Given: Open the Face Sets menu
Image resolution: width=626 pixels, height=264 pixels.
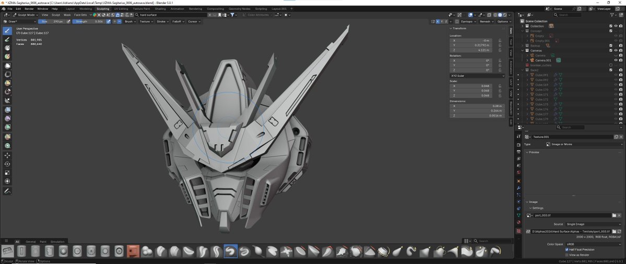Looking at the screenshot, I should 80,15.
